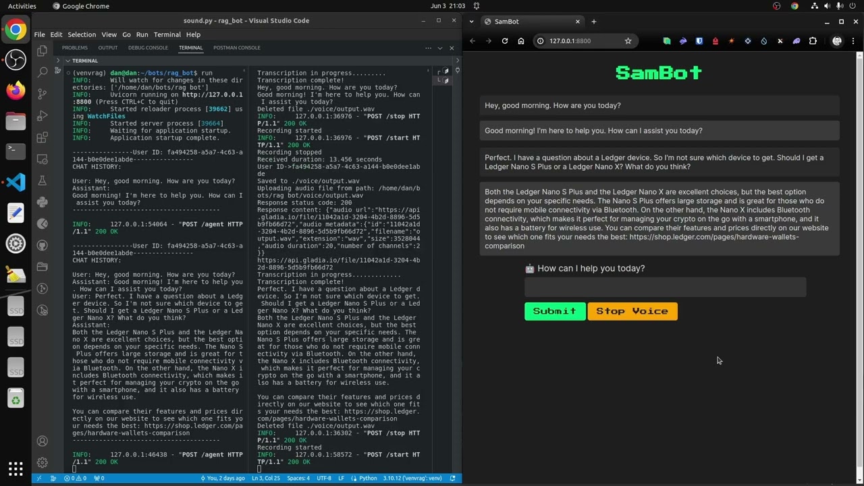Close the terminal panel with the X
Screen dimensions: 864x486
pos(451,48)
